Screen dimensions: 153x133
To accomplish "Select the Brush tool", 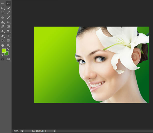I will coord(8,18).
